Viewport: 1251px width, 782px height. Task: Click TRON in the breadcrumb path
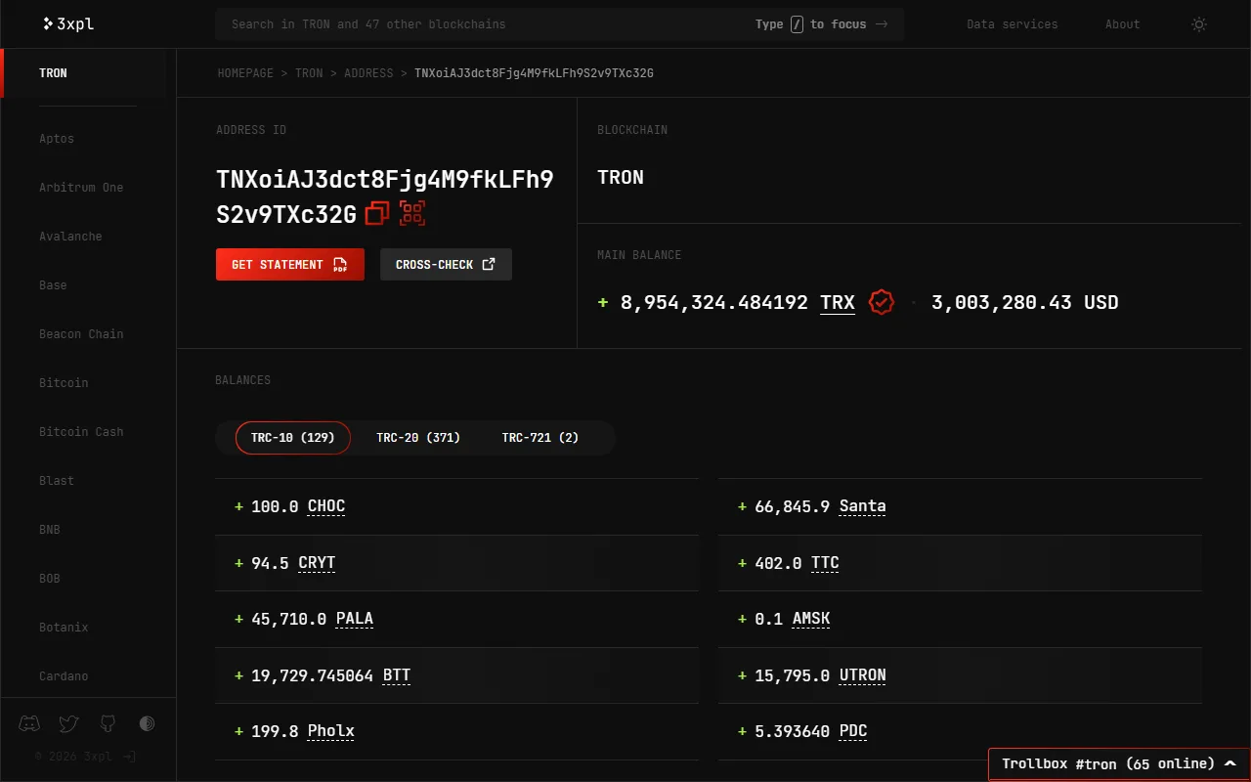point(309,73)
